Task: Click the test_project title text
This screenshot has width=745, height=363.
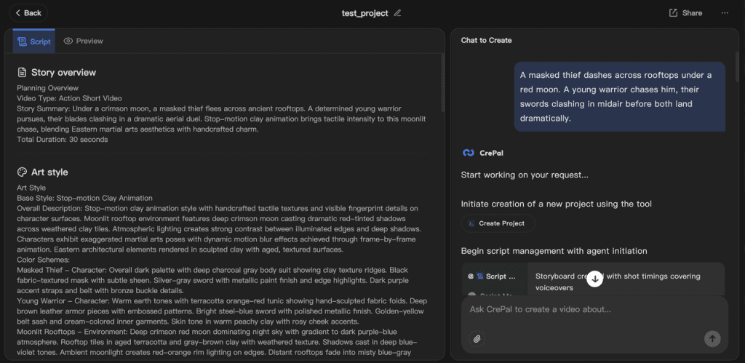Action: tap(364, 13)
